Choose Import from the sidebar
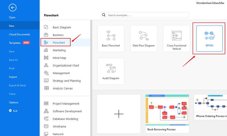227x136 pixels. coord(13,77)
